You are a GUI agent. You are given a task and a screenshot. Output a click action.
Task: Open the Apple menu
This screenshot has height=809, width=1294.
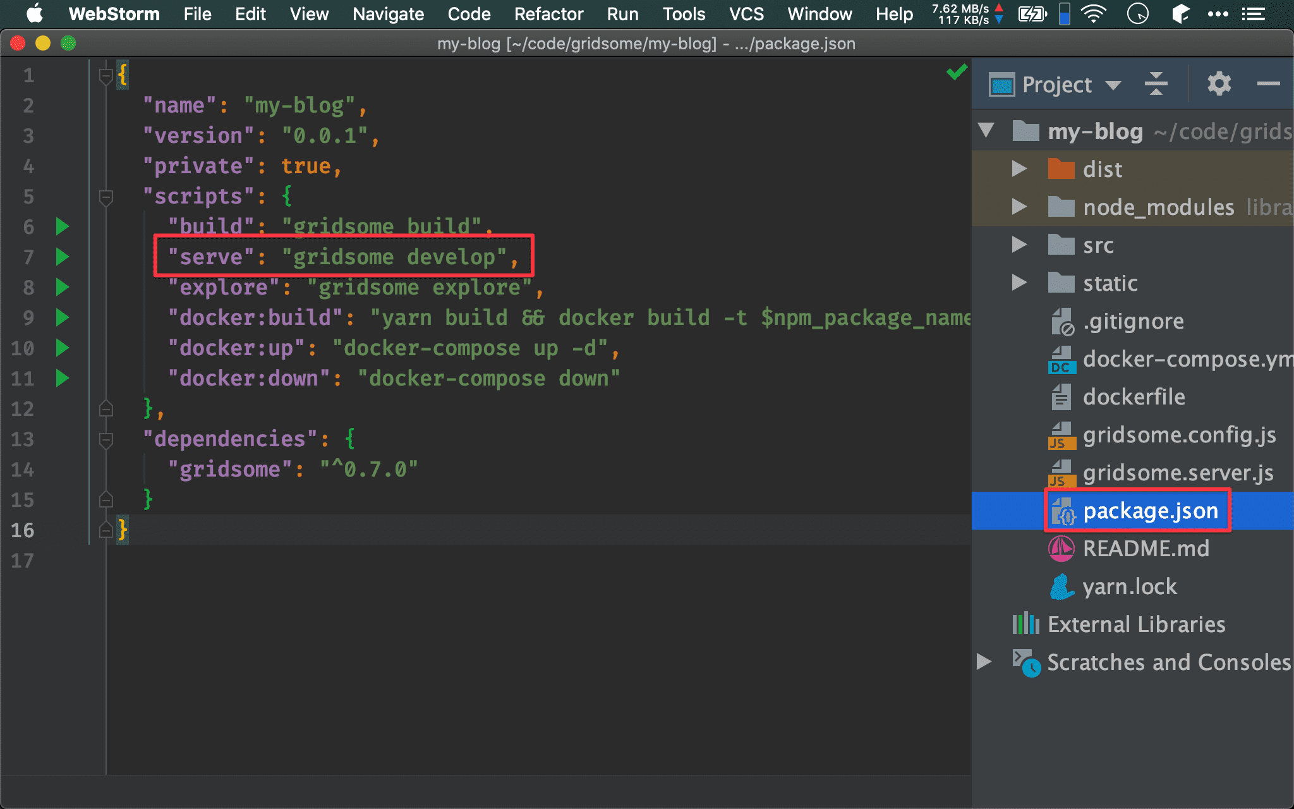tap(34, 14)
